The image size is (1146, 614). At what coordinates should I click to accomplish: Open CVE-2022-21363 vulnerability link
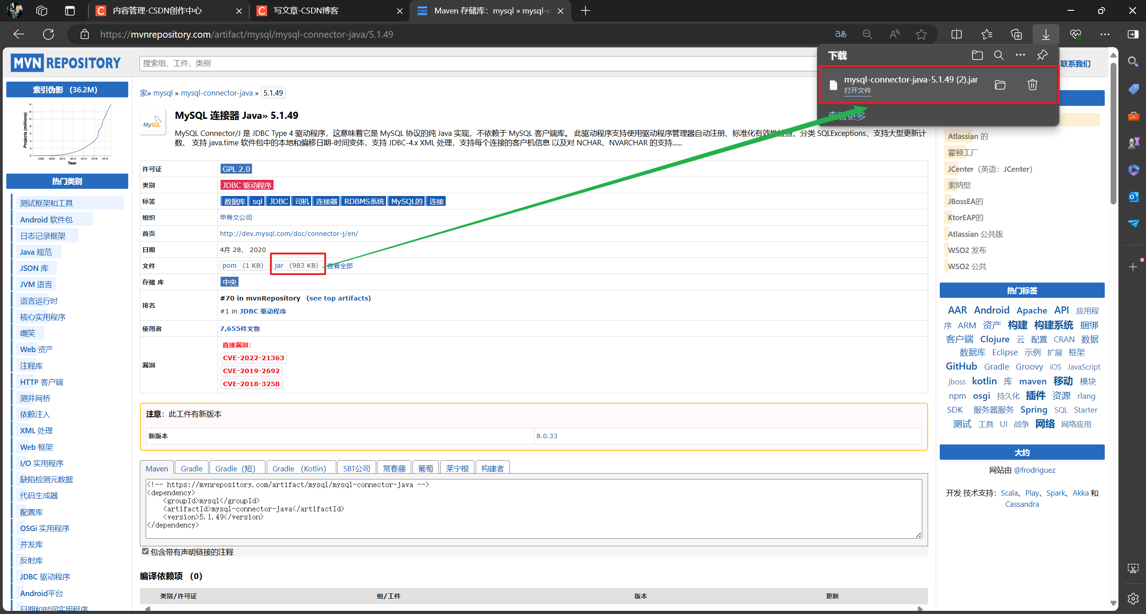(254, 358)
